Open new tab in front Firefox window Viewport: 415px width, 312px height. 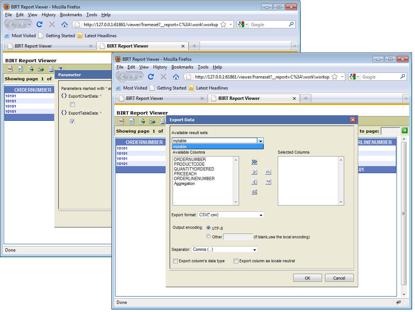tap(306, 98)
